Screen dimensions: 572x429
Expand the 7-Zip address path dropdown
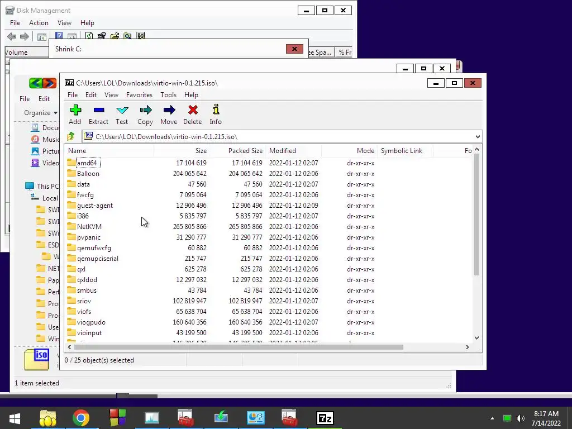pos(478,137)
